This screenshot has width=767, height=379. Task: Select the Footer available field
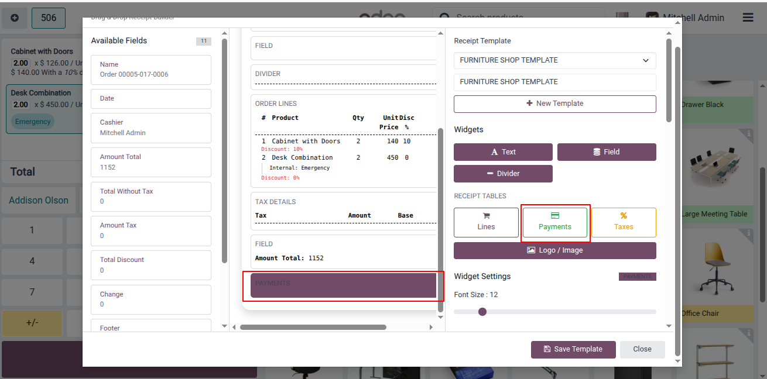[x=151, y=325]
